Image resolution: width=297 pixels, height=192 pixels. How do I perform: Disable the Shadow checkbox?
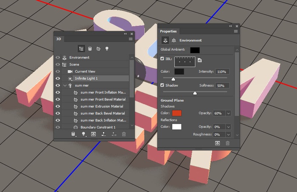(x=163, y=85)
